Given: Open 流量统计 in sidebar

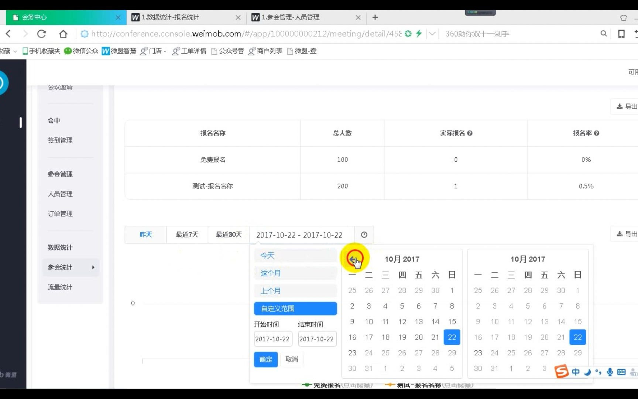Looking at the screenshot, I should pos(60,287).
